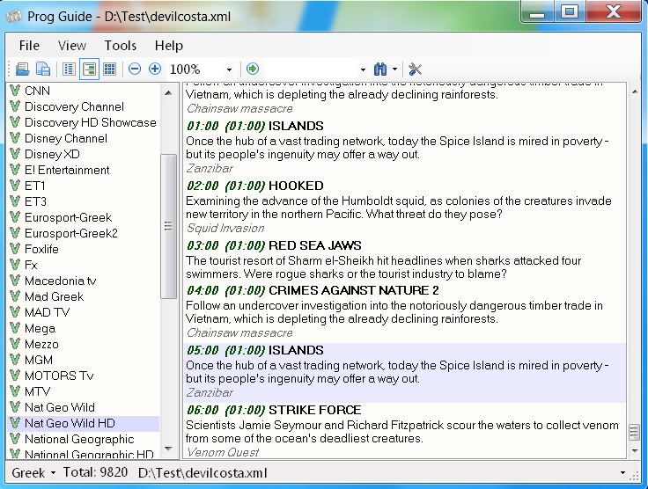Open a guide file with the toolbar open icon

pyautogui.click(x=22, y=69)
